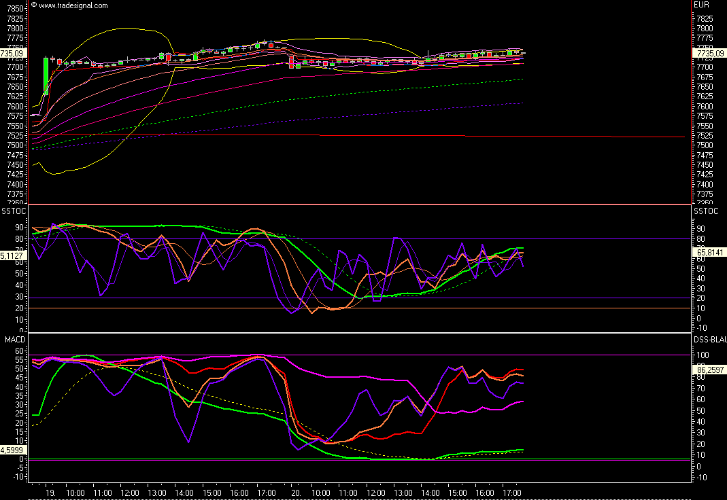
Task: Select the SSTOC label on the left axis
Action: pos(13,211)
